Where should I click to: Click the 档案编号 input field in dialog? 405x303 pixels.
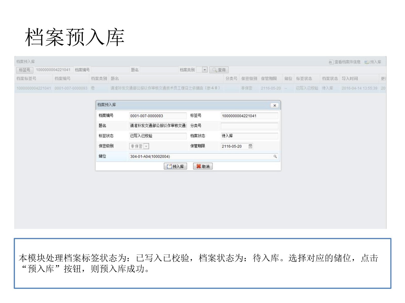click(157, 116)
